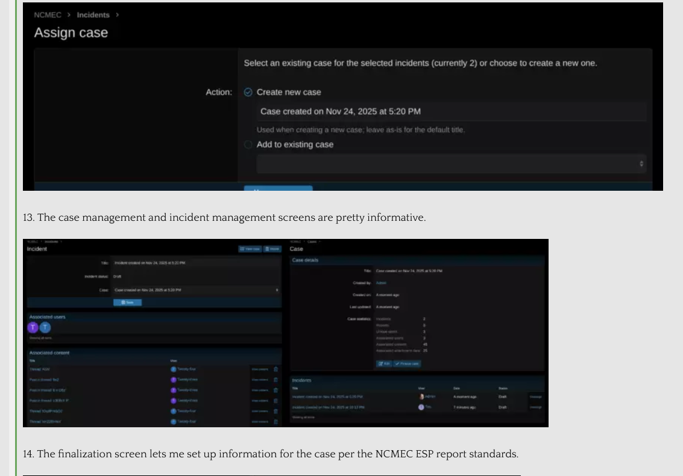This screenshot has height=476, width=683.
Task: Open the existing case selection dropdown
Action: coord(451,164)
